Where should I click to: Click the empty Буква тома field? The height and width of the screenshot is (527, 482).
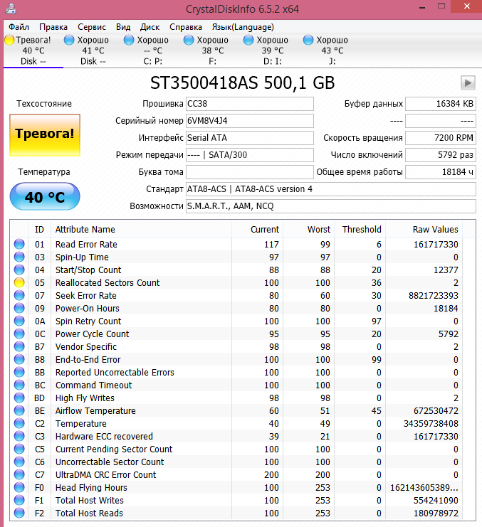[x=250, y=171]
